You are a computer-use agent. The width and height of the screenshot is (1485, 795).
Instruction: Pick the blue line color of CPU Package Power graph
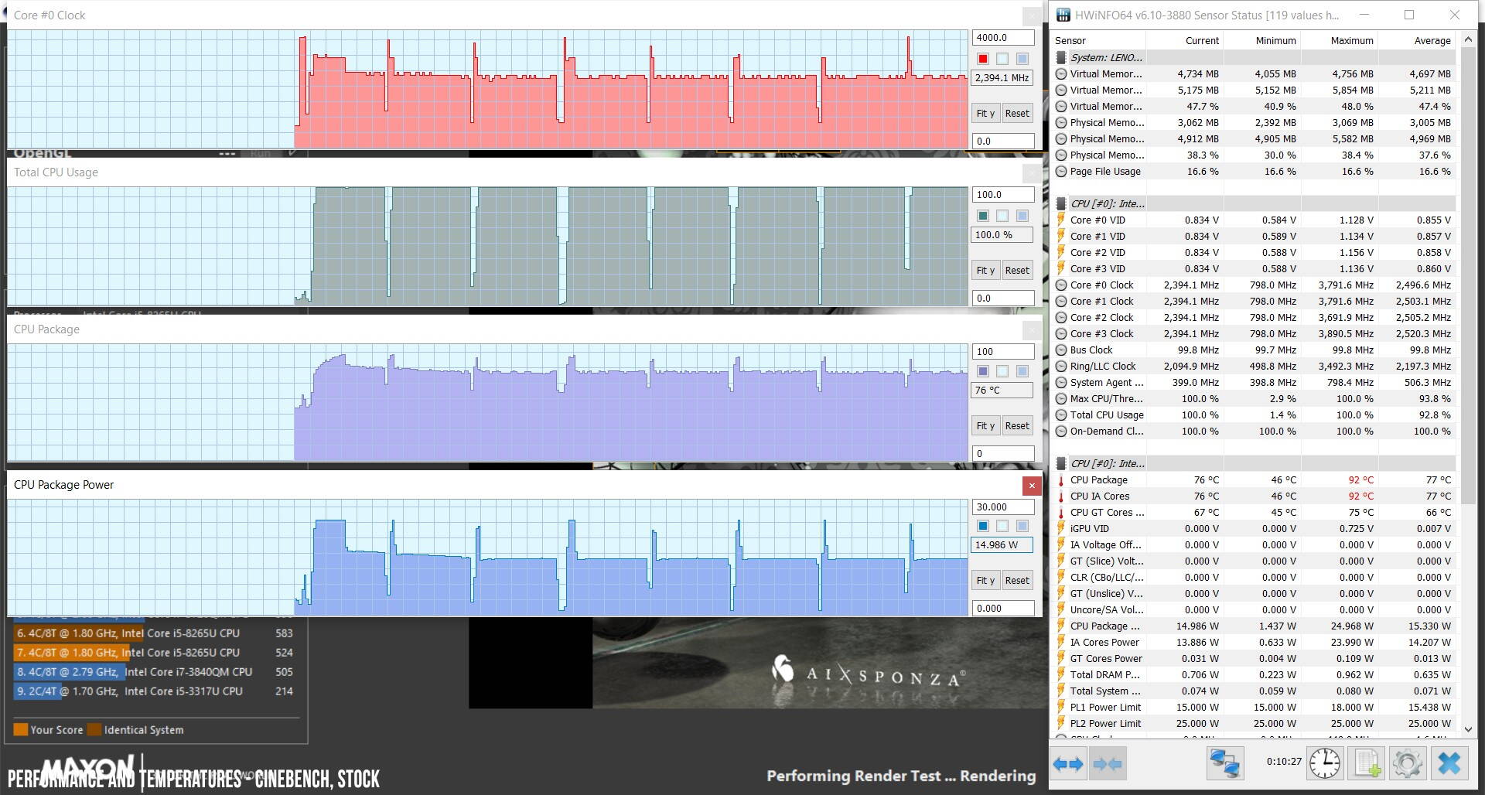[983, 526]
